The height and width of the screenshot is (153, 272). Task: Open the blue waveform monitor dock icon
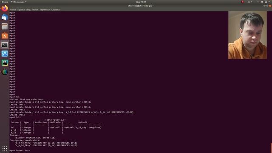(5, 54)
